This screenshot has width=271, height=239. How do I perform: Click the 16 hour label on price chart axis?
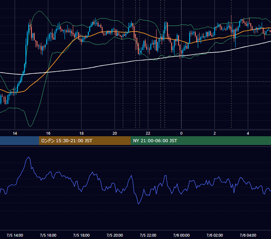[x=48, y=133]
